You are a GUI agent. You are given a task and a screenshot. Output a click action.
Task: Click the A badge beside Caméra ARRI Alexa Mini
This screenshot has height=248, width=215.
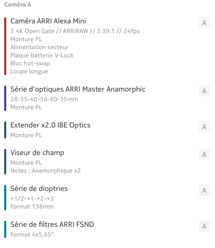coord(204,23)
